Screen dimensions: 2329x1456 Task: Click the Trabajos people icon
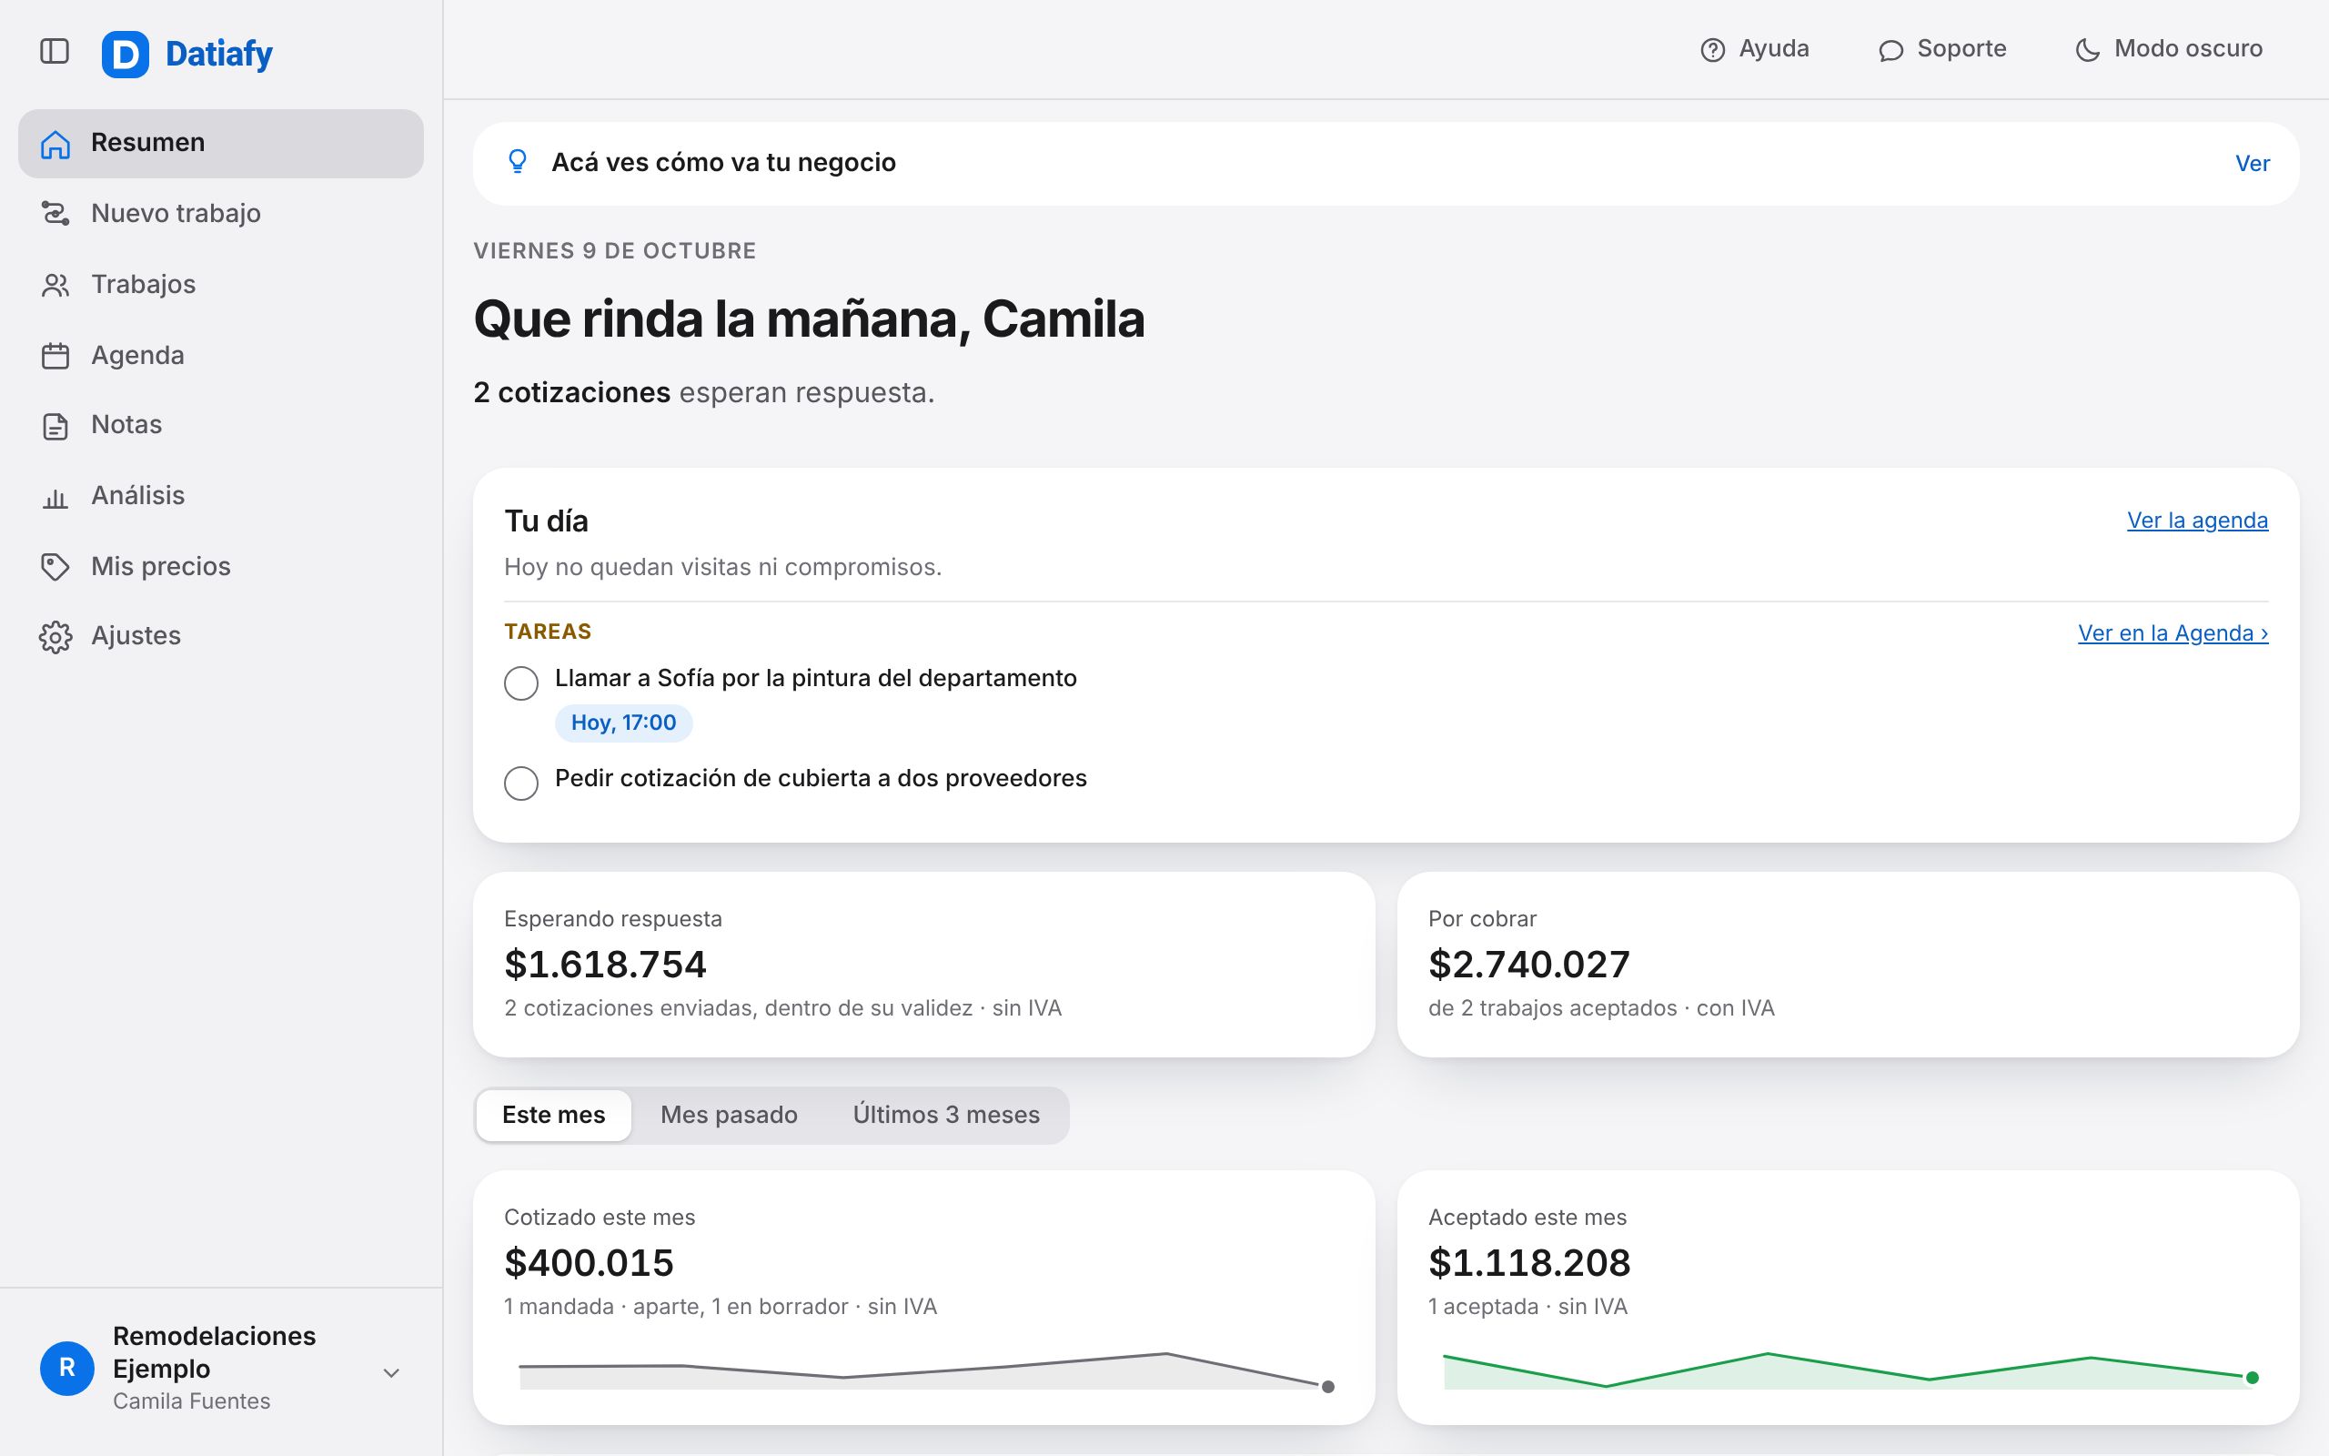point(55,285)
